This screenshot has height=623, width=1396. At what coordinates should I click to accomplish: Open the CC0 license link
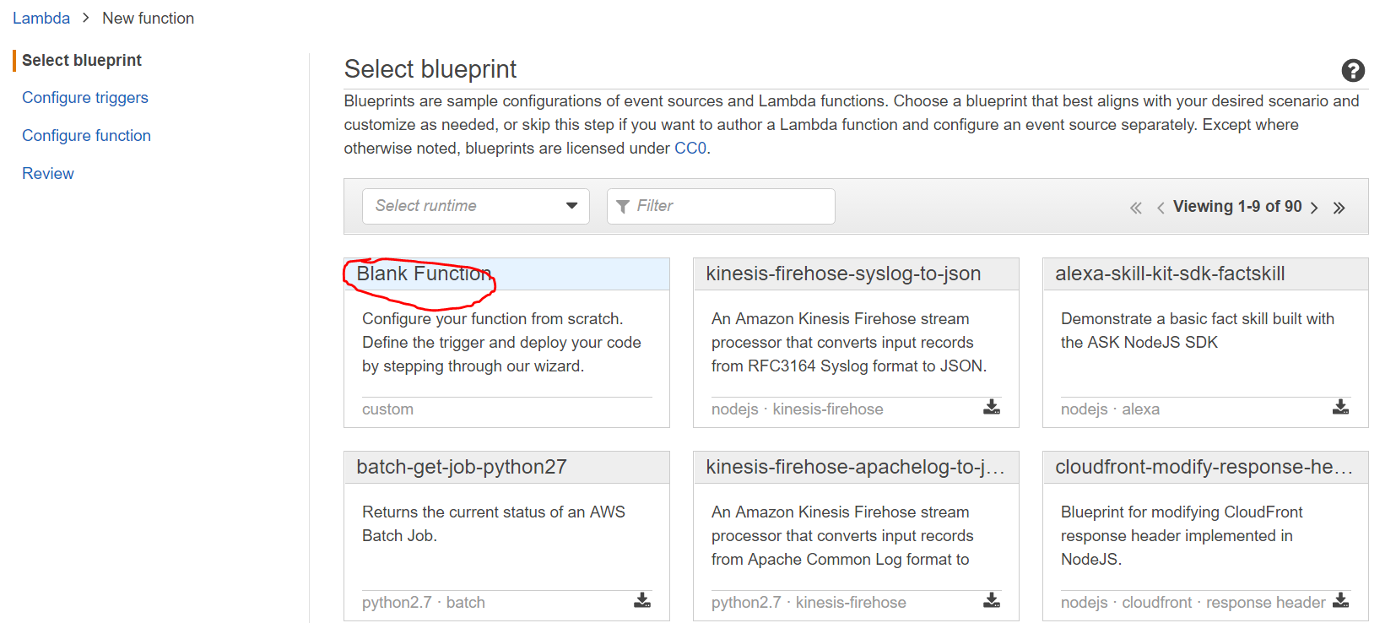(690, 149)
